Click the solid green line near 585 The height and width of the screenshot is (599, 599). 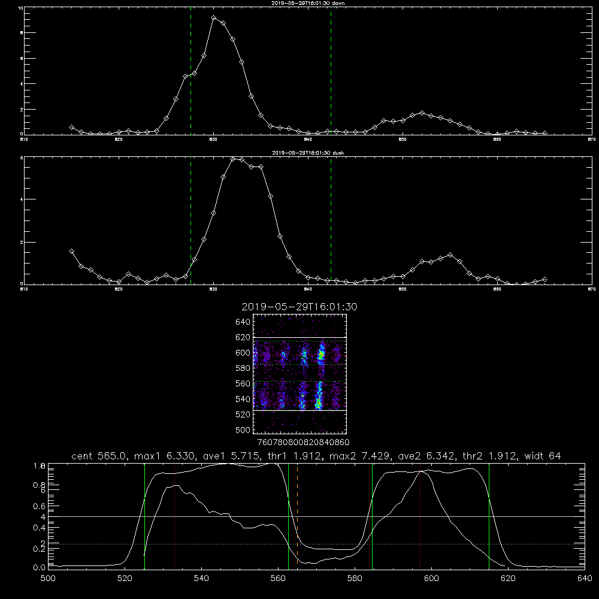coord(372,516)
